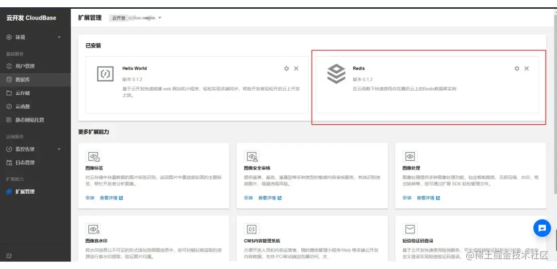
Task: Uninstall Hello World with its X icon
Action: [296, 69]
